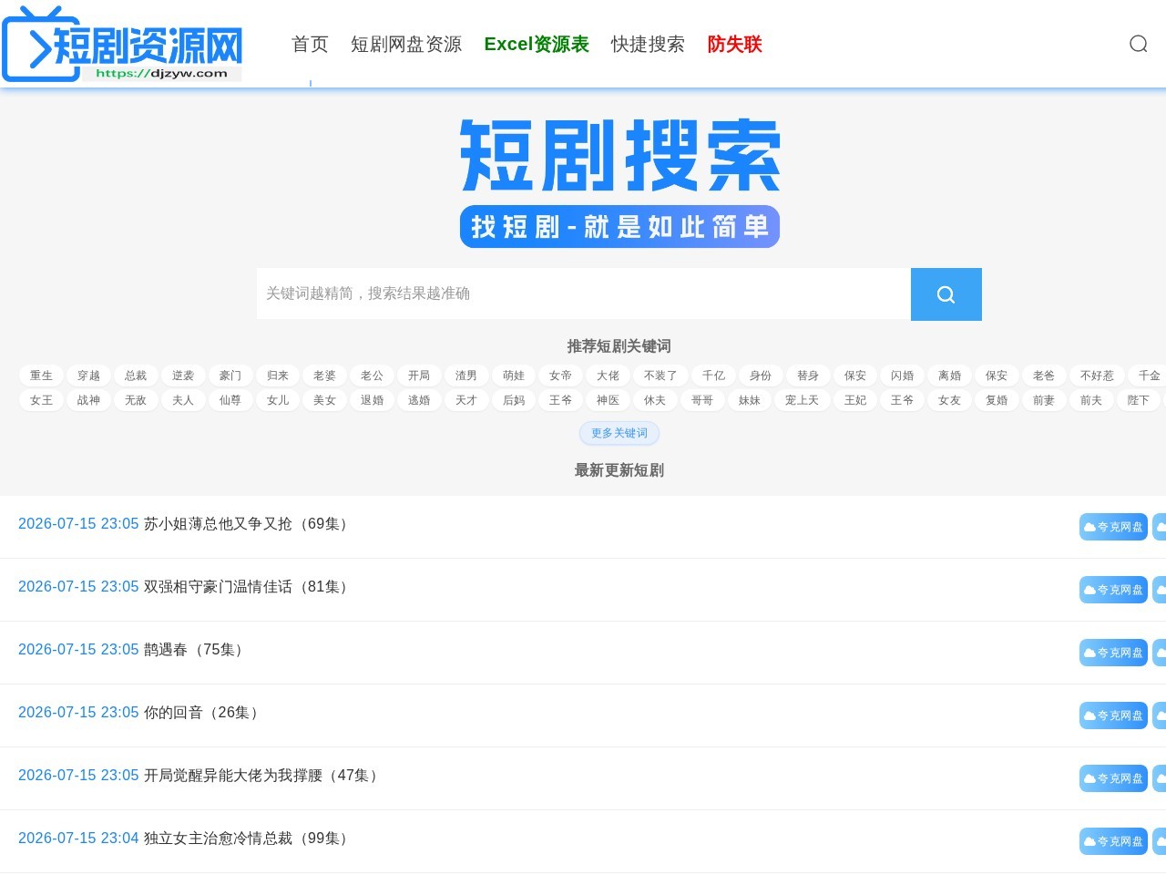Viewport: 1166px width, 875px height.
Task: Click the blue search submit button
Action: click(x=946, y=294)
